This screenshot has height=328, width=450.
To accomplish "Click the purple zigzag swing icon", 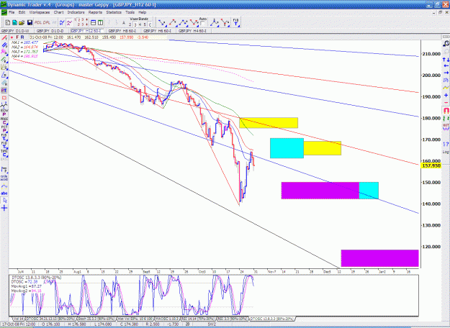I will 69,22.
